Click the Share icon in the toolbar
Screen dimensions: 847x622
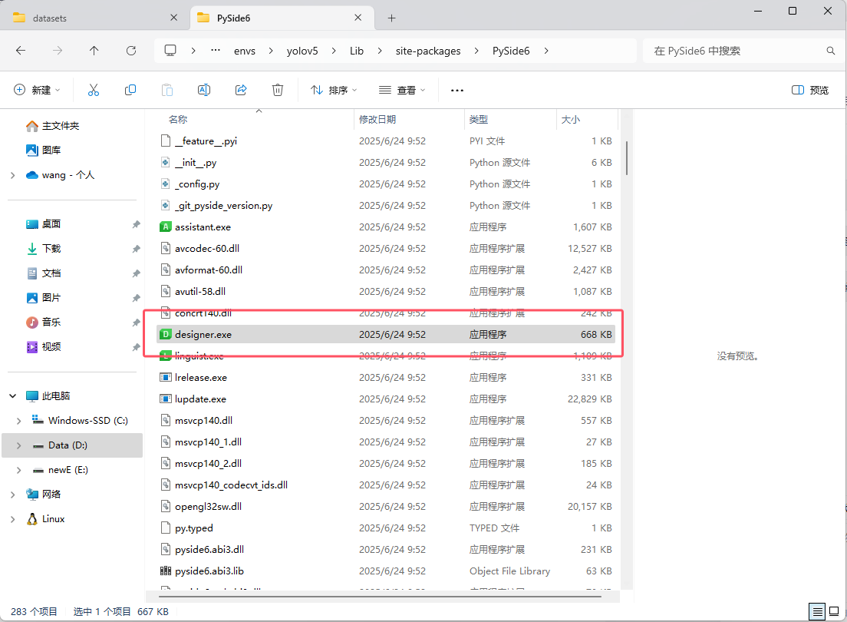click(240, 90)
